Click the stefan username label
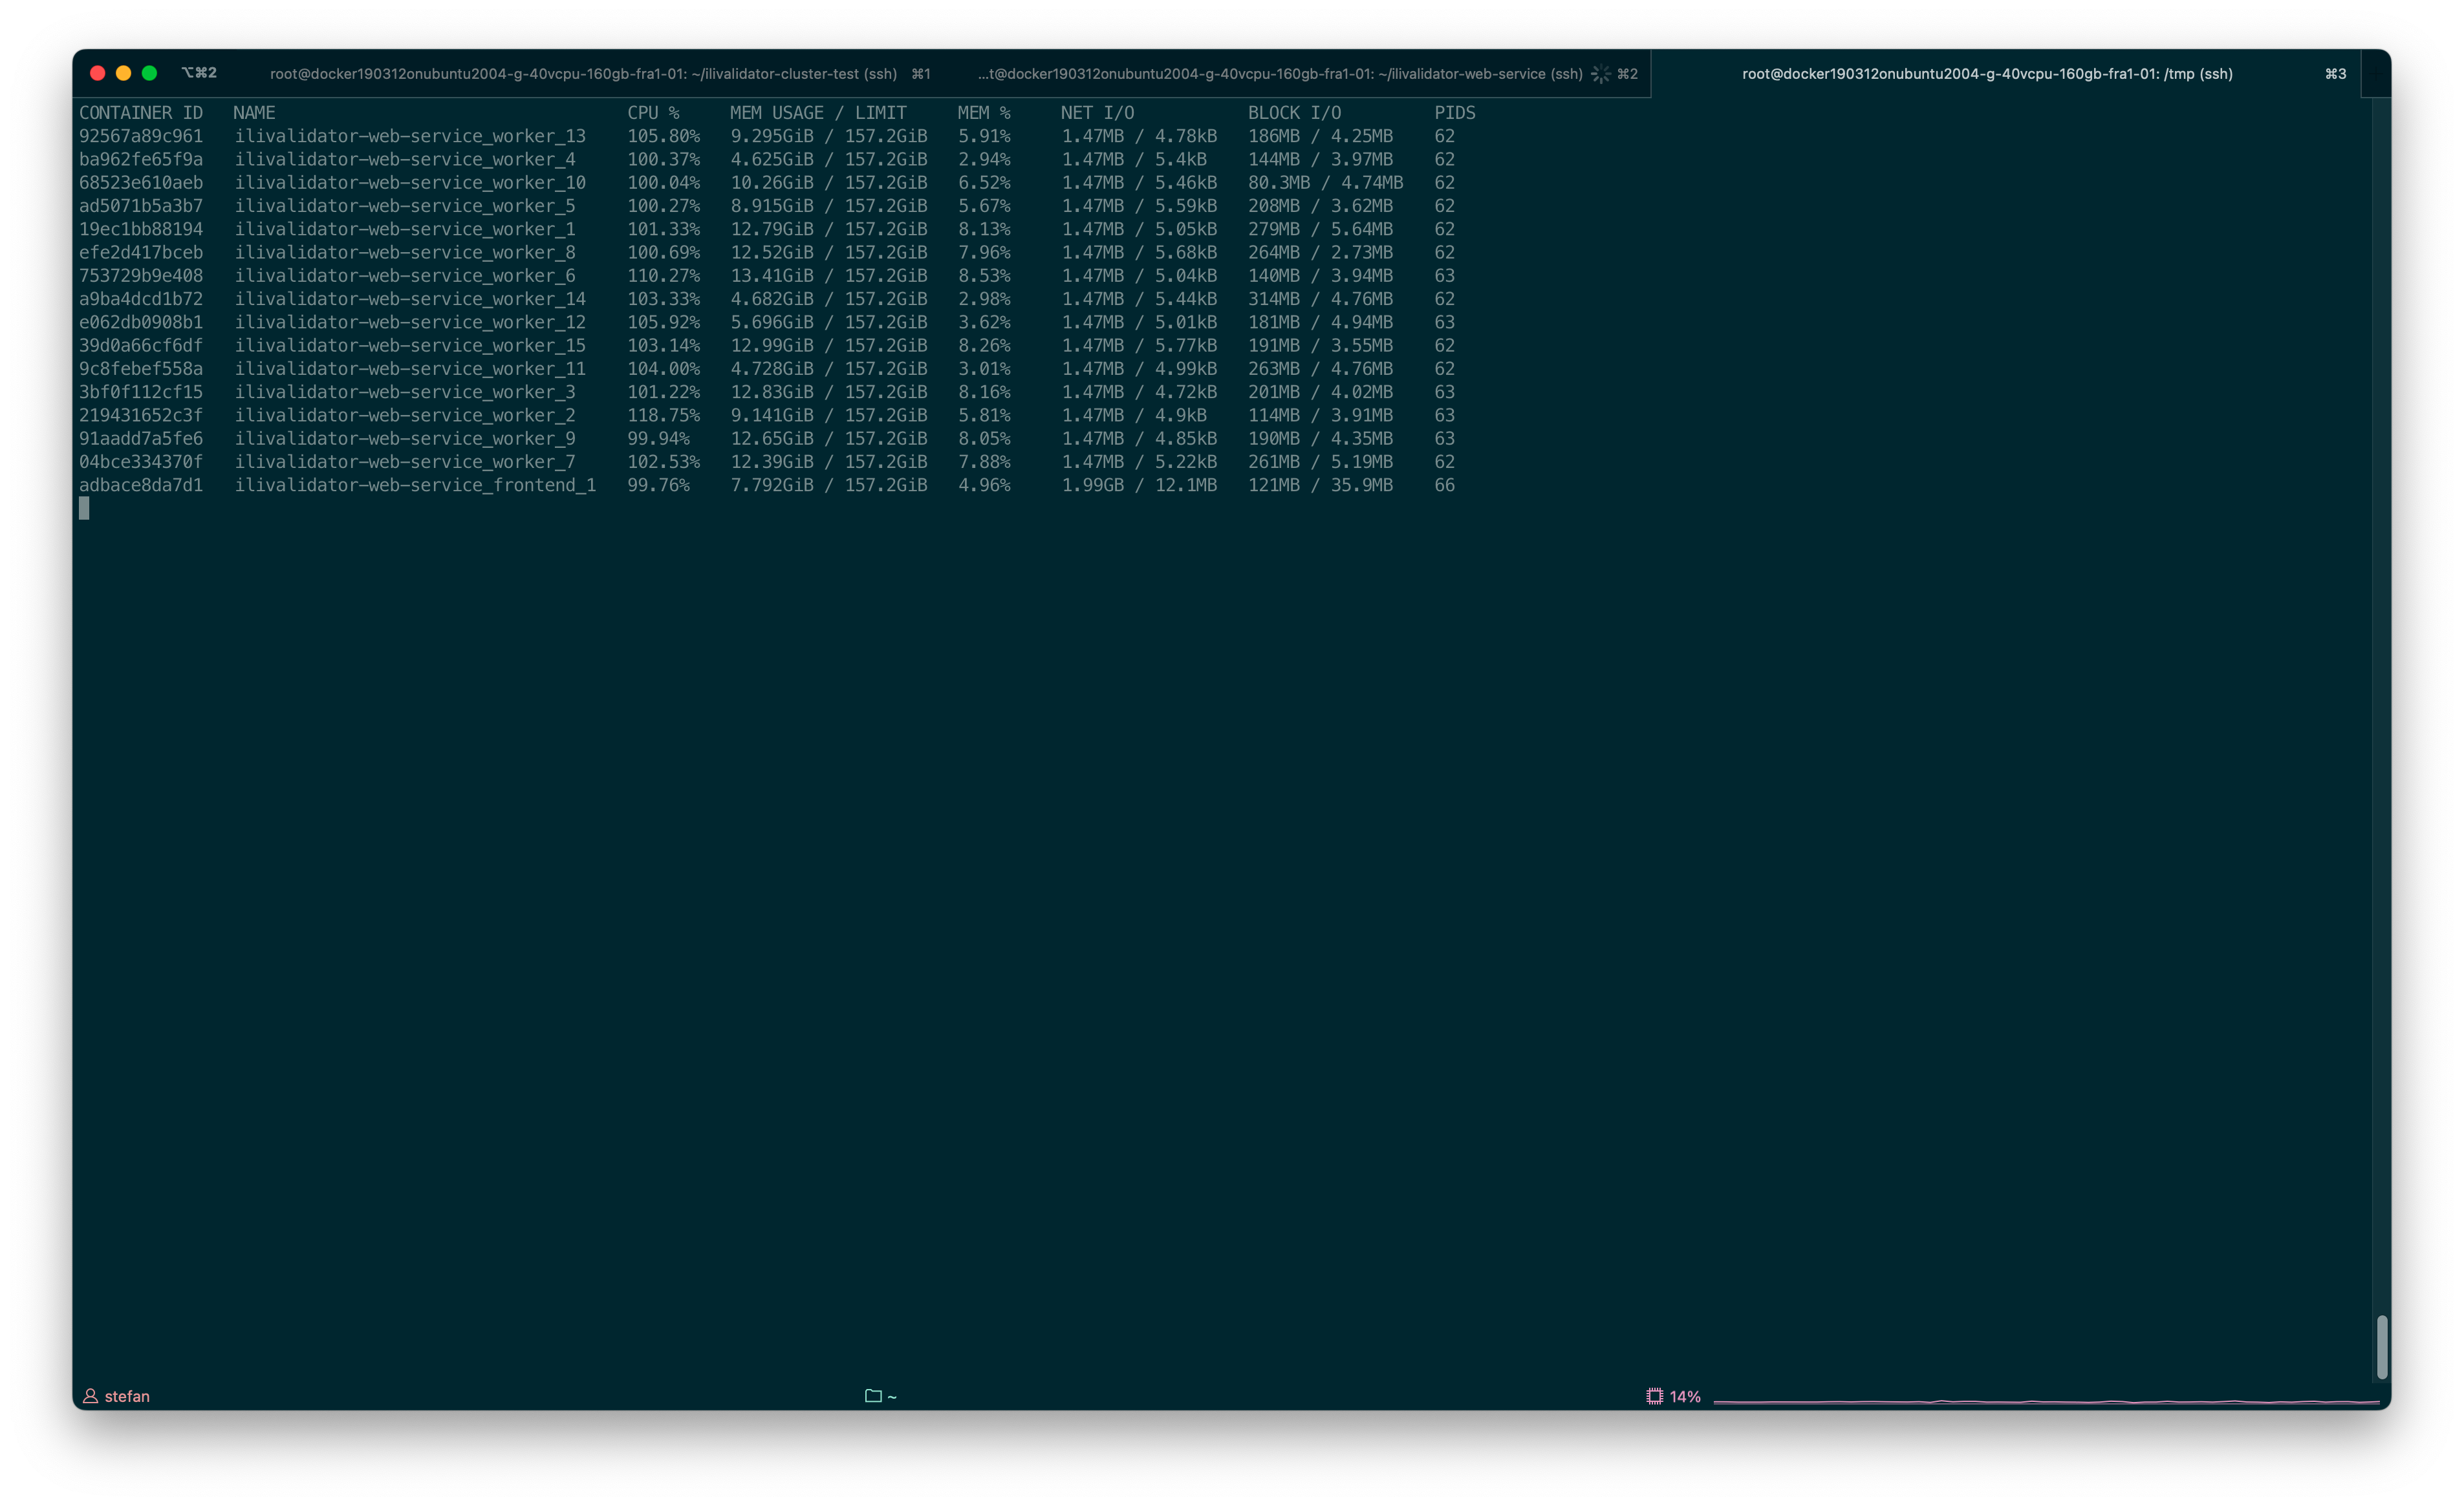The image size is (2464, 1506). (127, 1396)
